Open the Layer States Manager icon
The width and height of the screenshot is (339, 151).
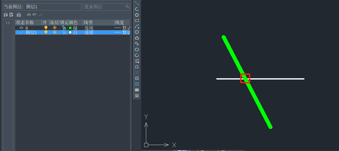click(x=19, y=15)
